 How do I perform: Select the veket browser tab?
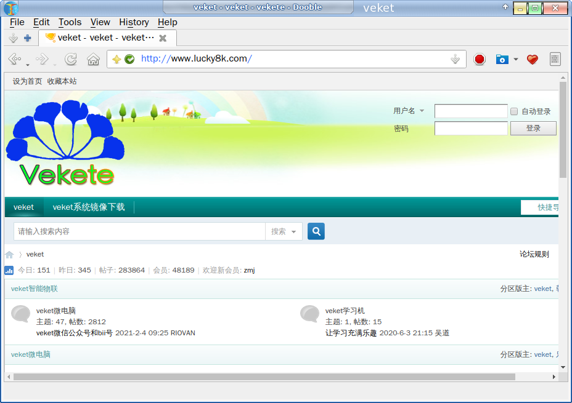pyautogui.click(x=108, y=38)
